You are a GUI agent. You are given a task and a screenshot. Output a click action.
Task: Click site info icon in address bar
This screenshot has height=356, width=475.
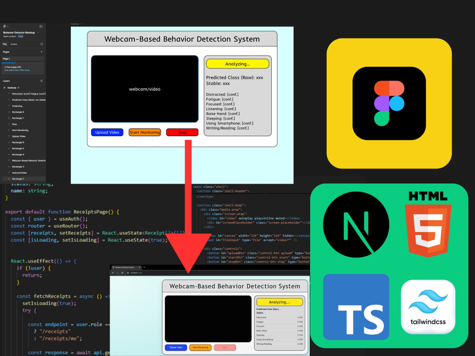click(x=128, y=273)
